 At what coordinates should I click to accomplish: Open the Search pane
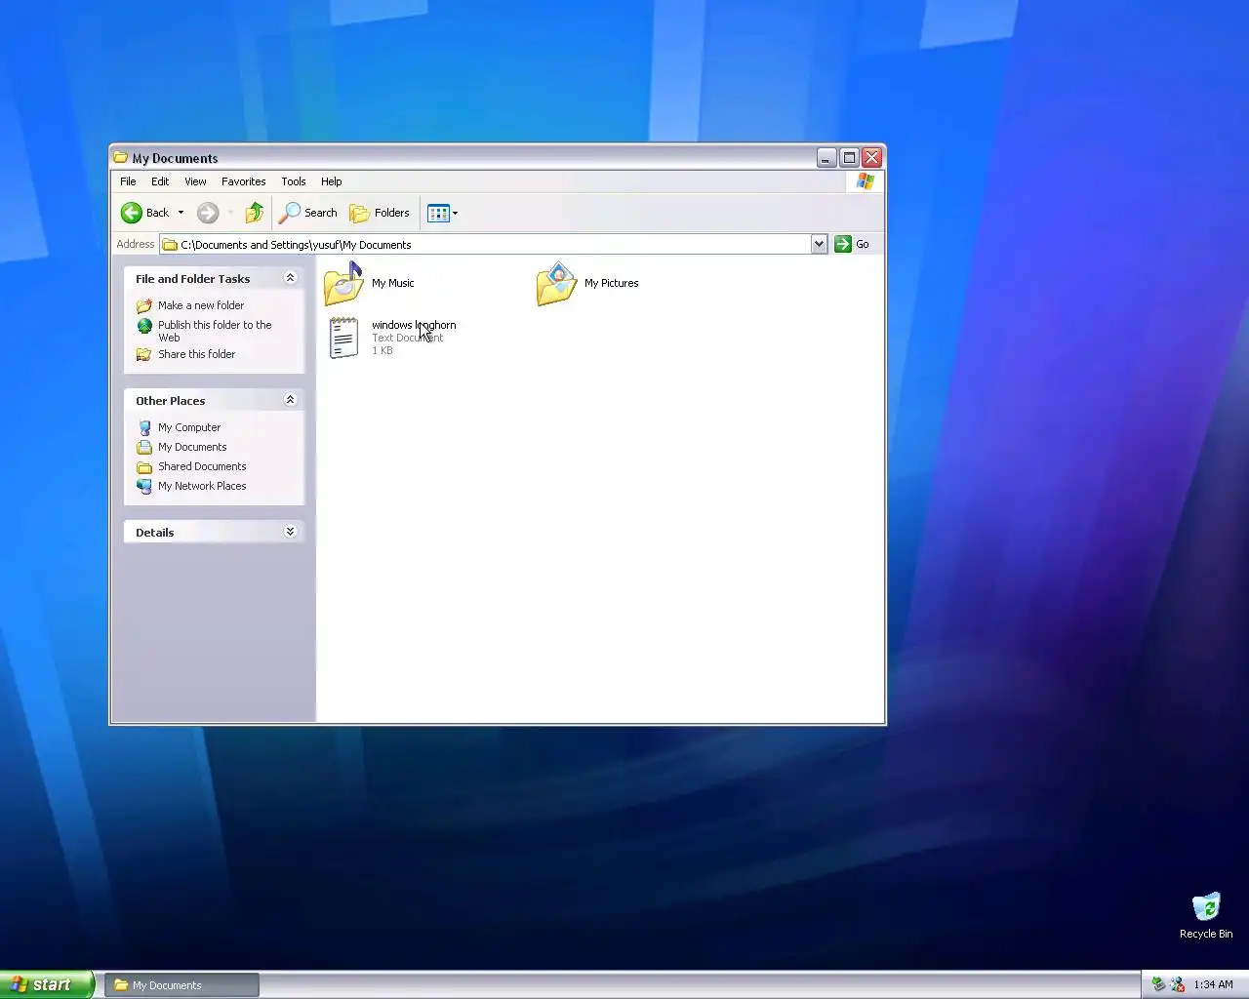pyautogui.click(x=308, y=213)
